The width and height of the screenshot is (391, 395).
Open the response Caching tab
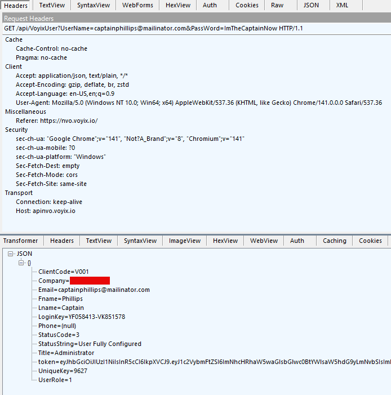click(334, 241)
